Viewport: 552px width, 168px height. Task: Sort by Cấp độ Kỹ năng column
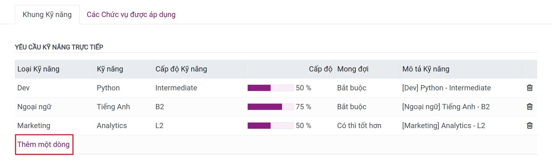pyautogui.click(x=181, y=69)
